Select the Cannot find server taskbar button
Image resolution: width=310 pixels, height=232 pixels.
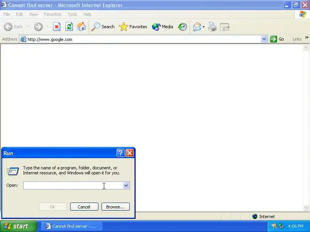tap(72, 226)
